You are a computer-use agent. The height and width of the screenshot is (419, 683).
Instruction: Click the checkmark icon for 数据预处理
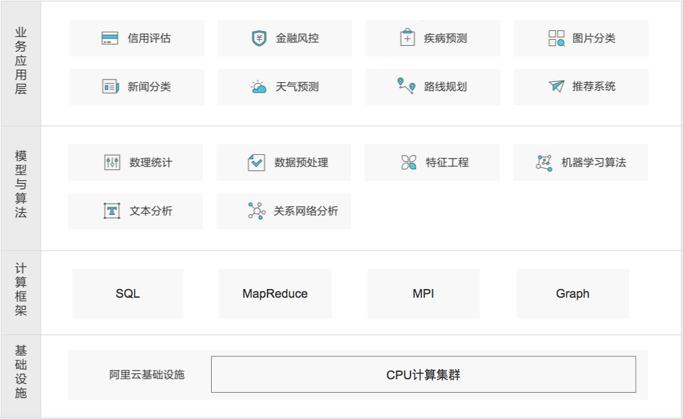point(256,162)
